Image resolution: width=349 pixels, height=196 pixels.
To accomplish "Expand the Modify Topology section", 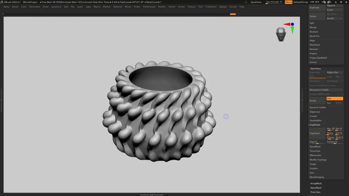I will 318,160.
